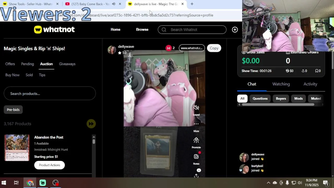
Task: Toggle the Pre-bids filter chip
Action: coord(13,110)
